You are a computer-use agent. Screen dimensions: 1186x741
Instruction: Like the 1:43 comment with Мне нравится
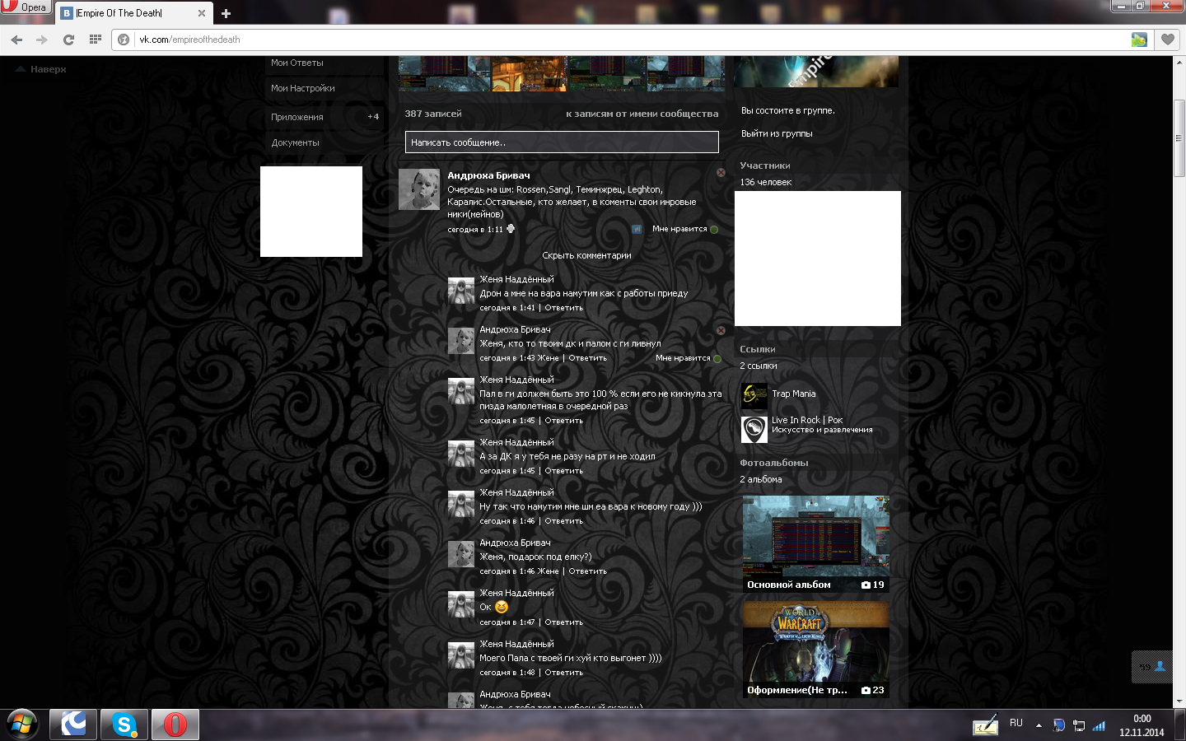pos(689,358)
